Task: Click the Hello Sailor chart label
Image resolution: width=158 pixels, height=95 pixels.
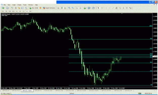Action: [x=5, y=16]
